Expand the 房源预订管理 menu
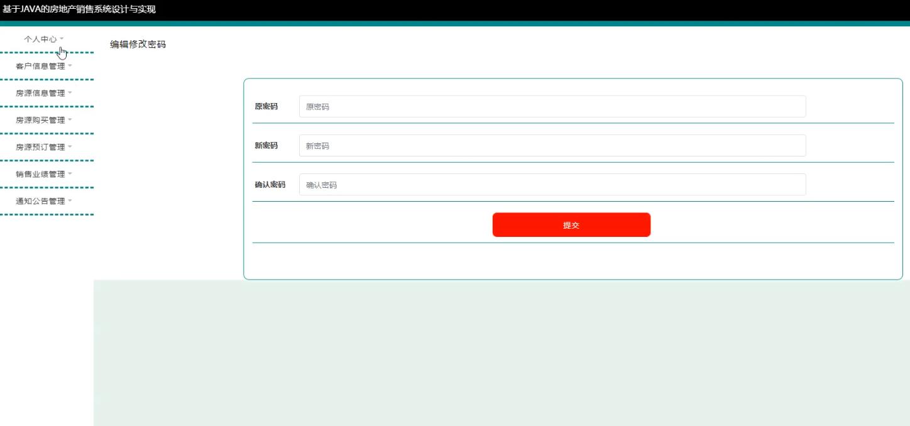The width and height of the screenshot is (910, 426). (43, 146)
